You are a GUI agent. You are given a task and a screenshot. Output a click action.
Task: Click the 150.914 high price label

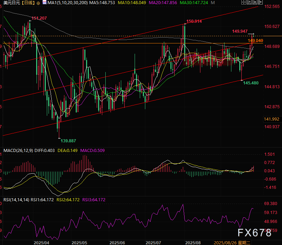(x=194, y=21)
